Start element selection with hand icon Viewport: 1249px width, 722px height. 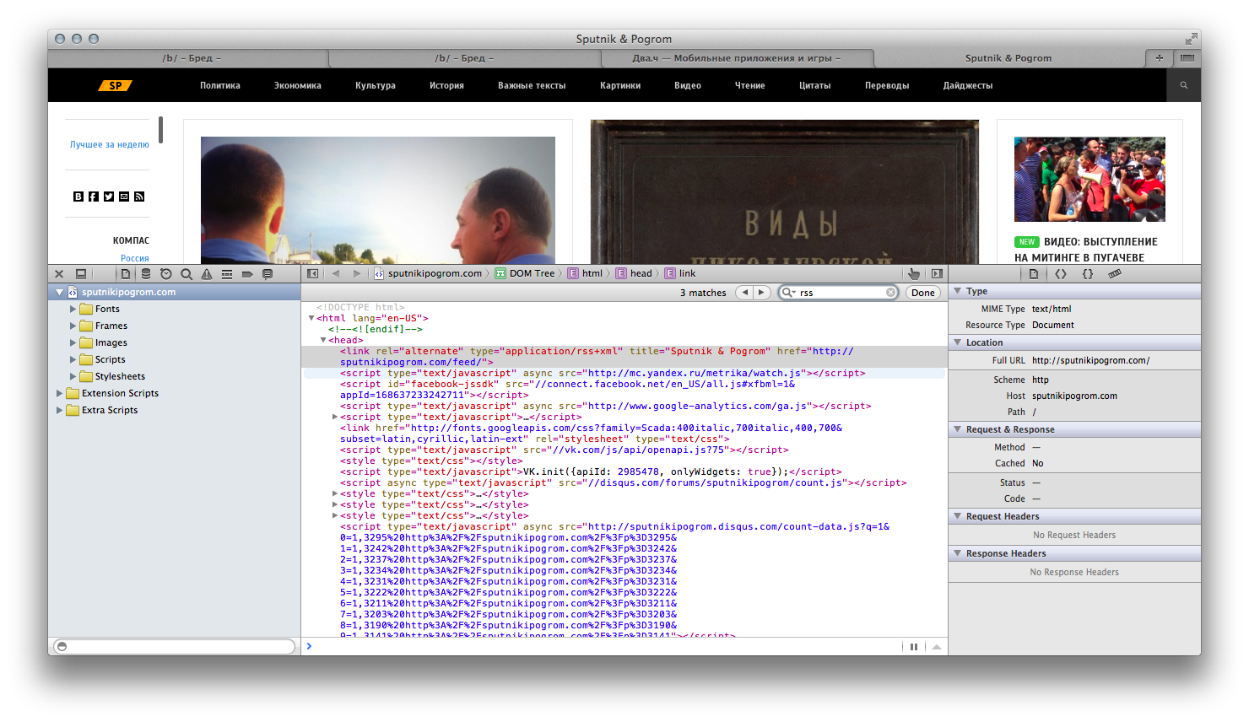[914, 273]
